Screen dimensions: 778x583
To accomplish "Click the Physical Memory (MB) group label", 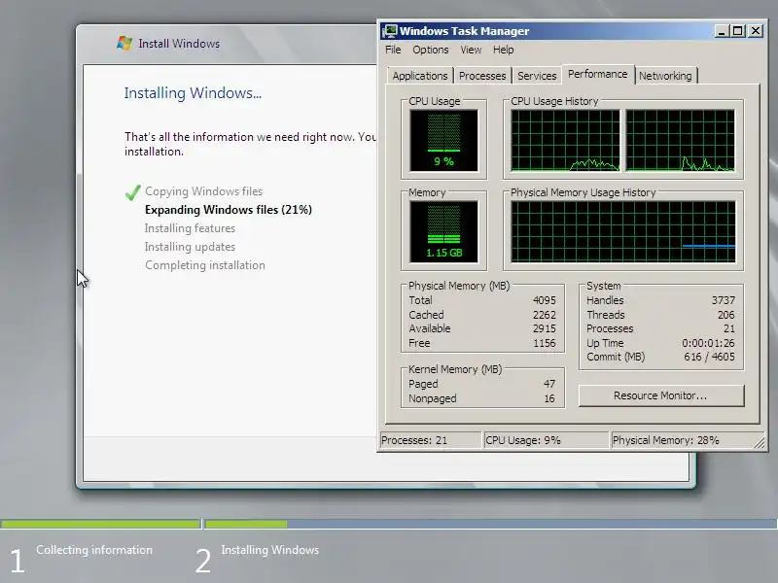I will click(x=459, y=286).
